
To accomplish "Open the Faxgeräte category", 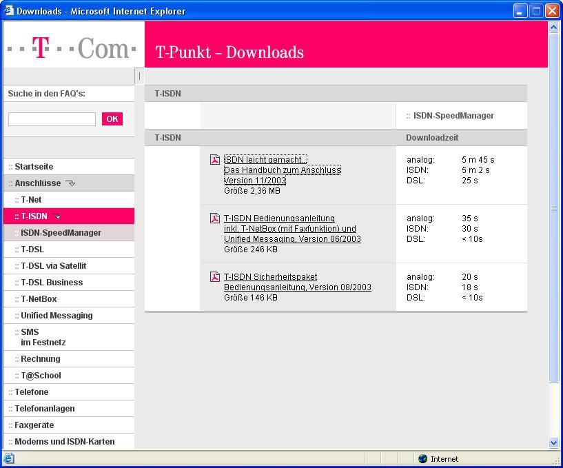I will point(69,425).
